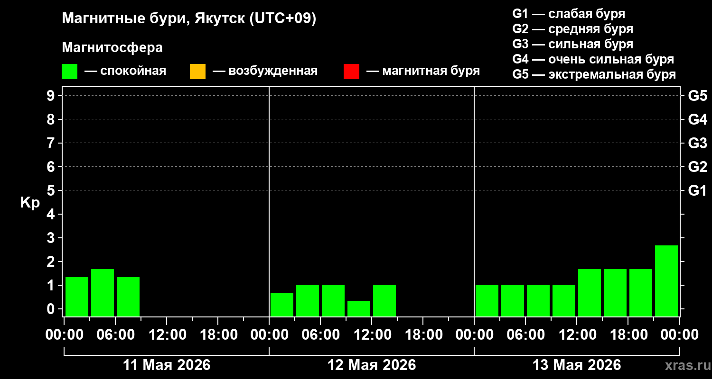Click the 00:00–03:00 bar on 13 May
Screen dimensions: 712x379
pyautogui.click(x=487, y=300)
